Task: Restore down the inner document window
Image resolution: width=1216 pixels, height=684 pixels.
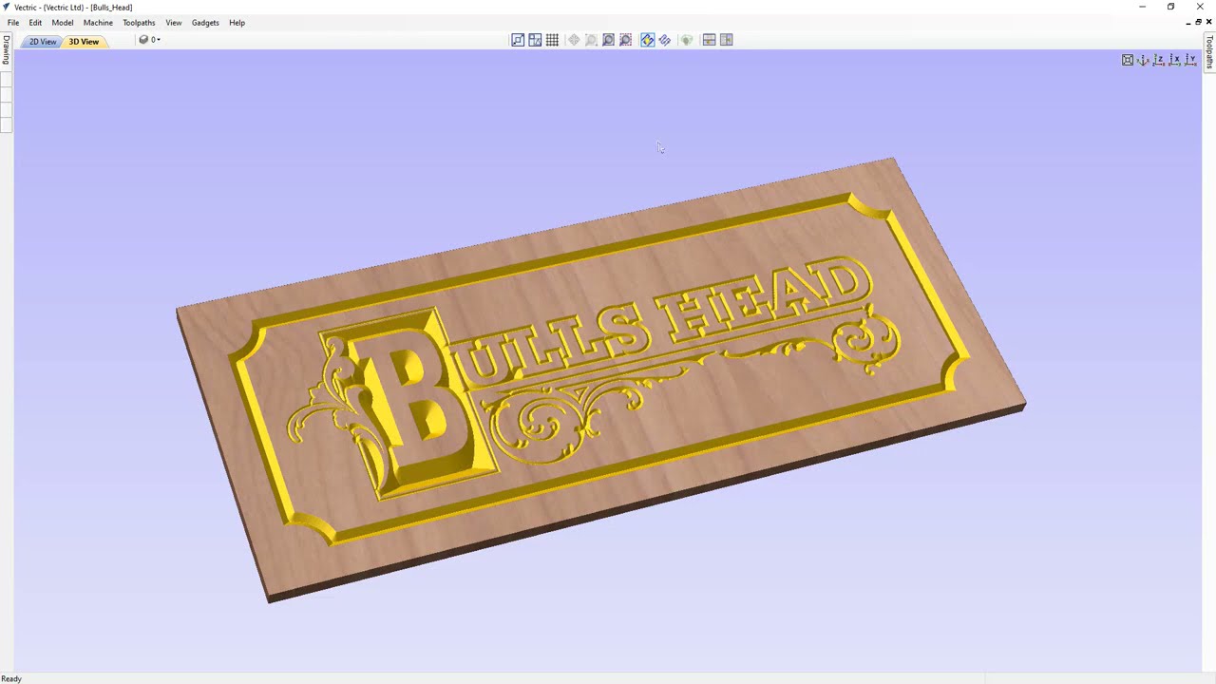Action: tap(1198, 22)
